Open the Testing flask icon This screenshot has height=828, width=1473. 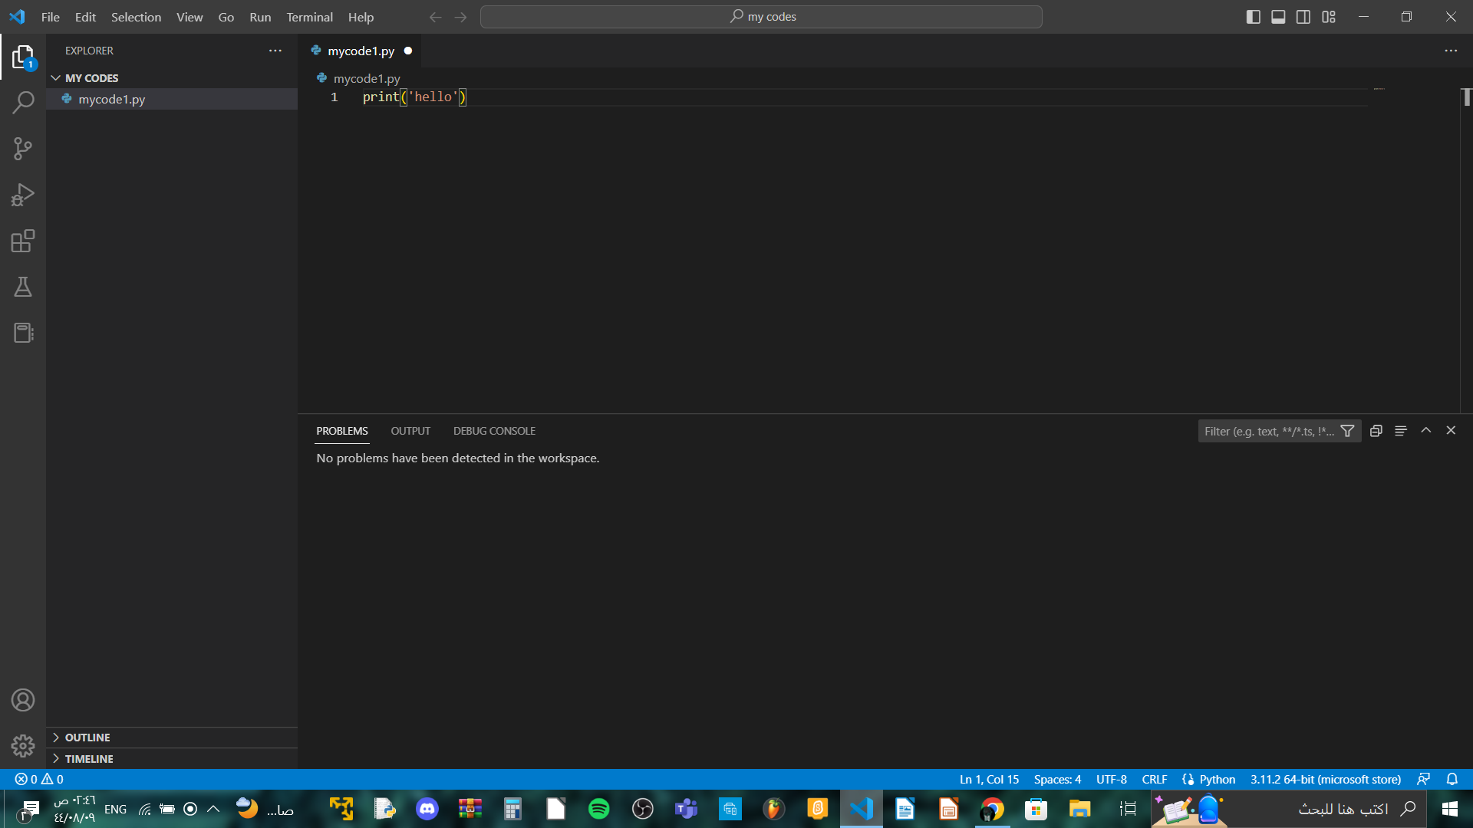click(x=23, y=287)
